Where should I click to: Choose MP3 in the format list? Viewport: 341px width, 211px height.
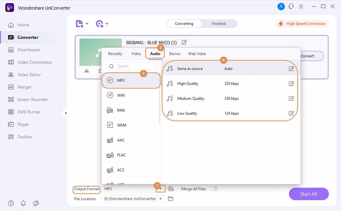(131, 80)
